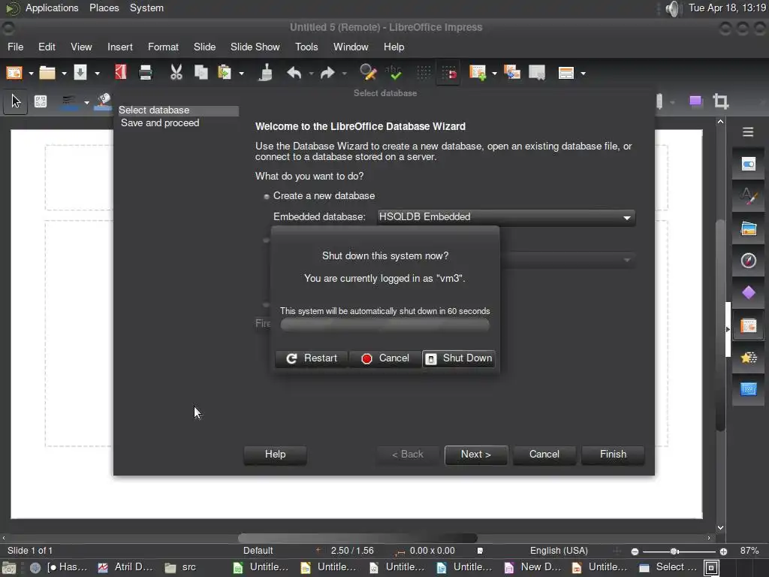Screen dimensions: 769x577
Task: Click the Spelling check icon
Action: (x=394, y=73)
